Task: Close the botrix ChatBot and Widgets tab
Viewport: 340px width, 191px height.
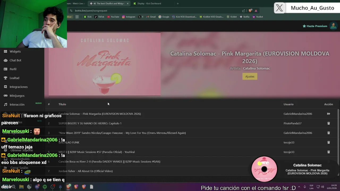Action: [x=128, y=3]
